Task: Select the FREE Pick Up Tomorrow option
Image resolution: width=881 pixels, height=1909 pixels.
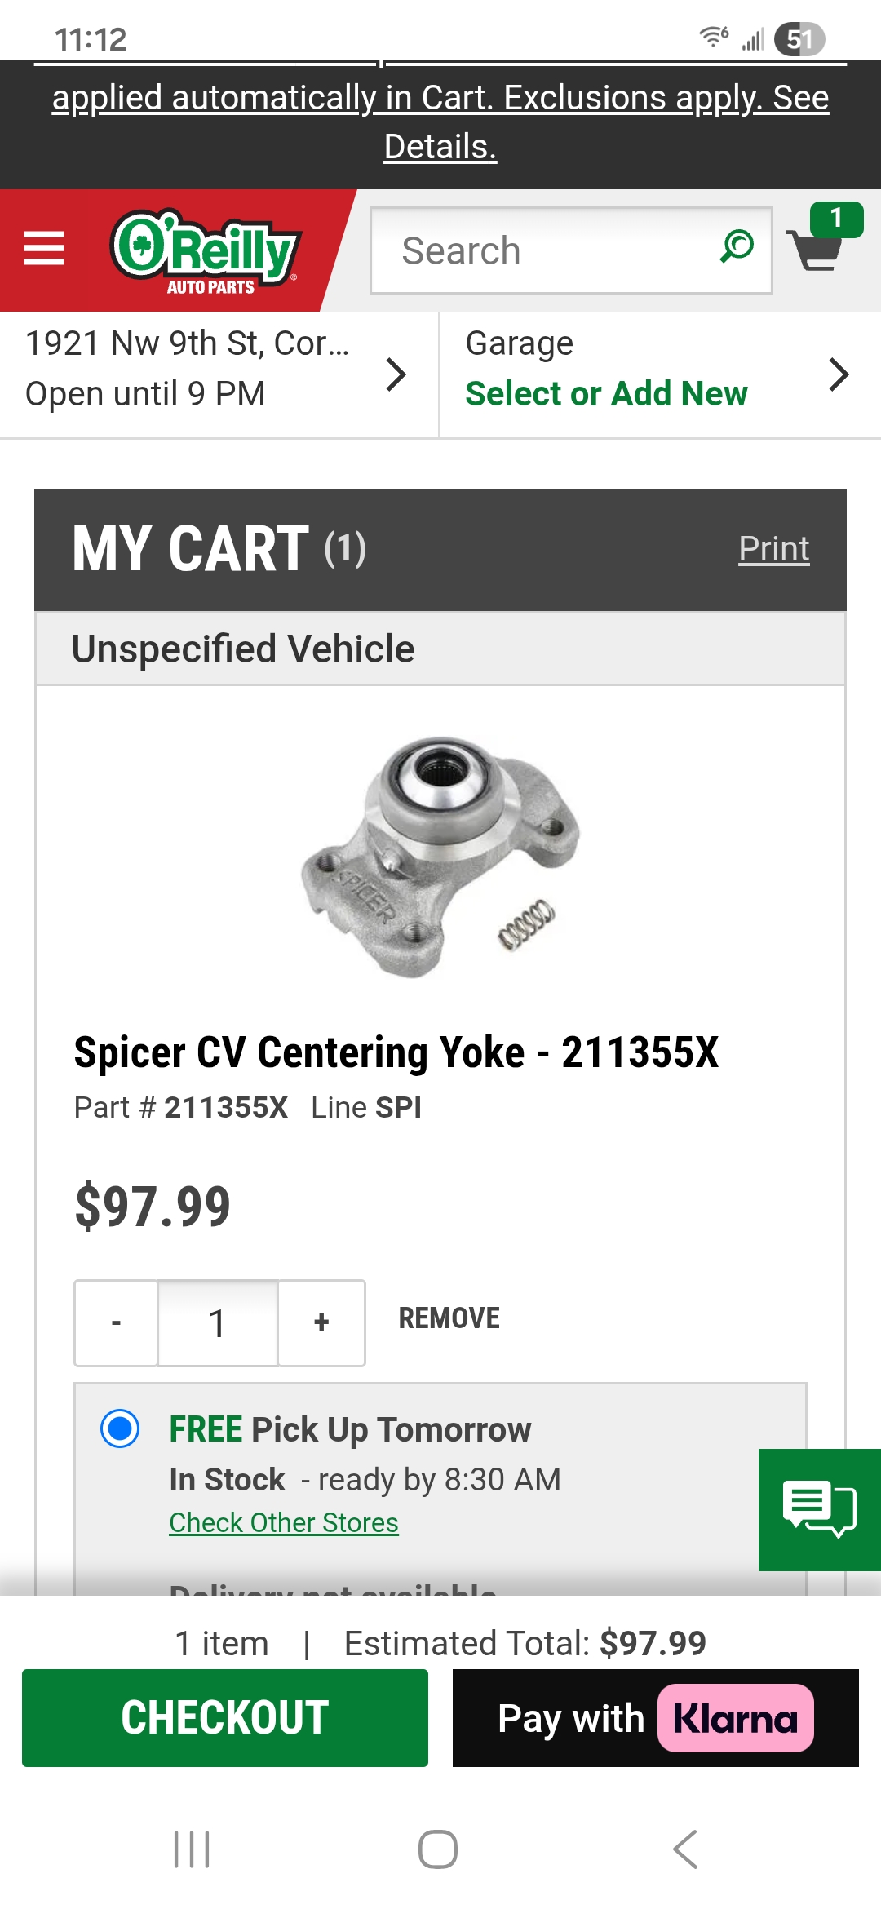Action: pyautogui.click(x=120, y=1429)
